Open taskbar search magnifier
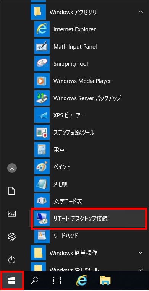This screenshot has height=291, width=149. click(x=34, y=281)
